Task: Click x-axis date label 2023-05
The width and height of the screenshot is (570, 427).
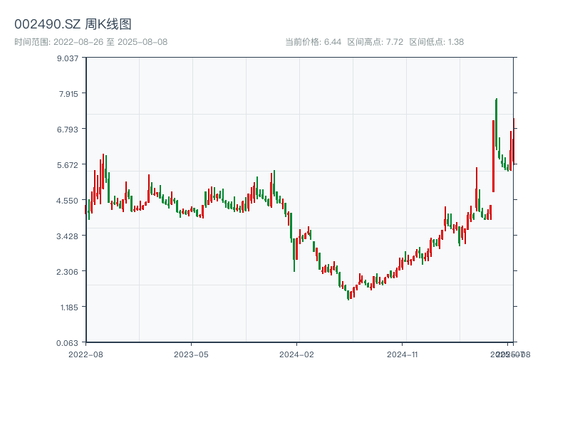Action: tap(191, 354)
